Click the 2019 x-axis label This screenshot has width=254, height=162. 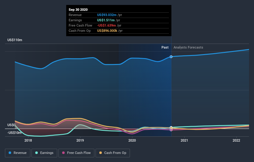click(x=80, y=140)
